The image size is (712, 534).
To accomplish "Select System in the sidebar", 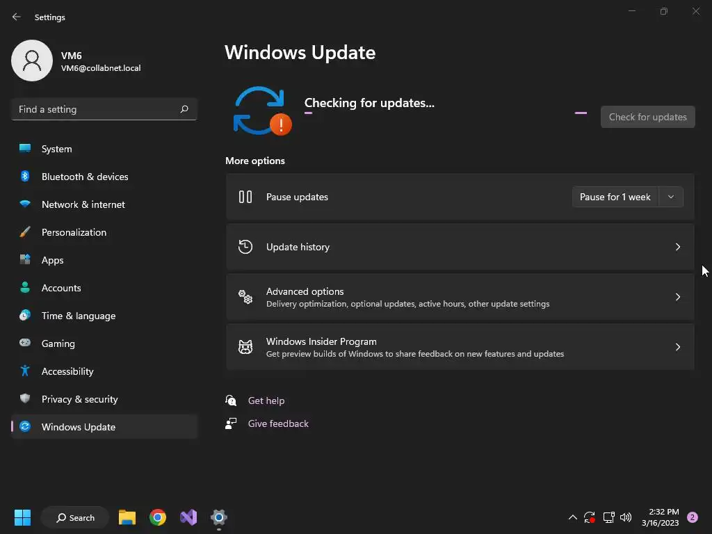I will click(104, 149).
